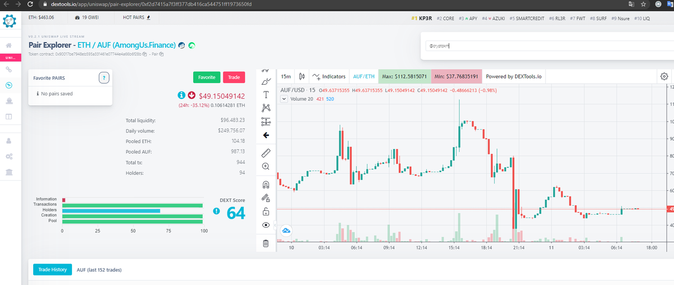Screen dimensions: 674x285
Task: Open the Trade History tab
Action: pos(52,270)
